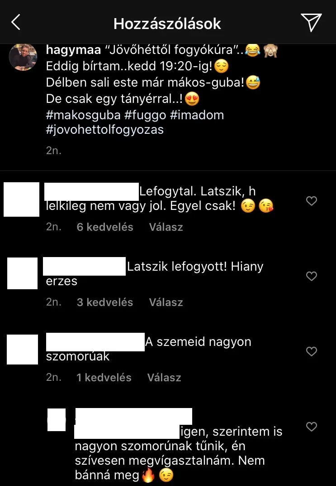Screen dimensions: 336x486
Task: Reply to 'szemeid nagyon szomorúak' via Válasz
Action: 164,378
